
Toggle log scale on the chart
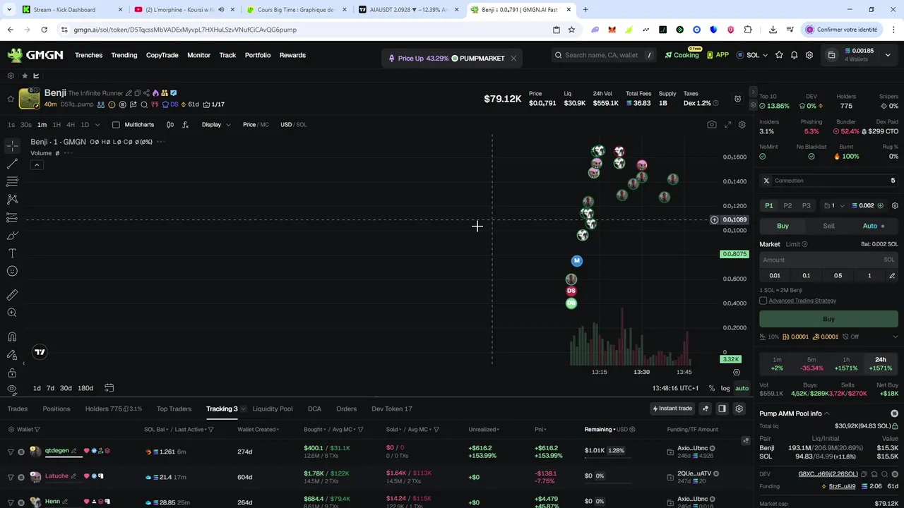(x=725, y=388)
